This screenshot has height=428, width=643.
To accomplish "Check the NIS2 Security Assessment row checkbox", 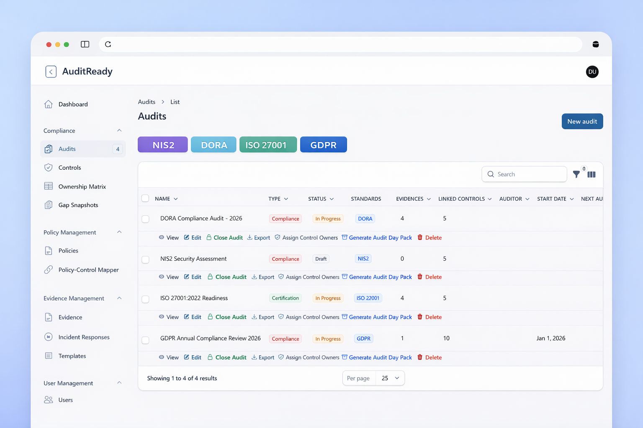I will [145, 260].
